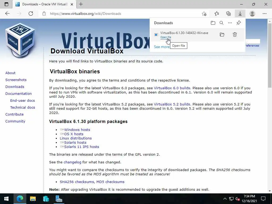Click the muted volume tray icon
272x204 pixels.
pyautogui.click(x=237, y=199)
